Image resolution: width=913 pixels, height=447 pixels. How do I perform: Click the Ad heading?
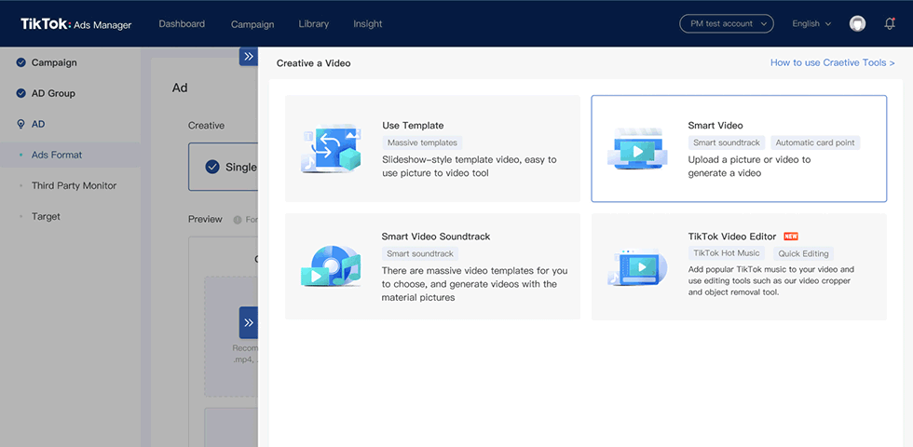tap(180, 88)
